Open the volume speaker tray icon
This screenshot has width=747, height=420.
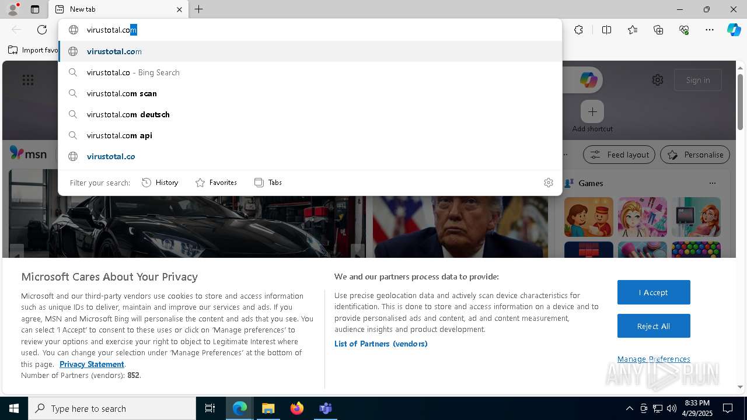tap(672, 408)
